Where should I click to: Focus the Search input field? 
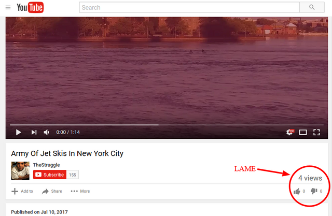[x=189, y=7]
